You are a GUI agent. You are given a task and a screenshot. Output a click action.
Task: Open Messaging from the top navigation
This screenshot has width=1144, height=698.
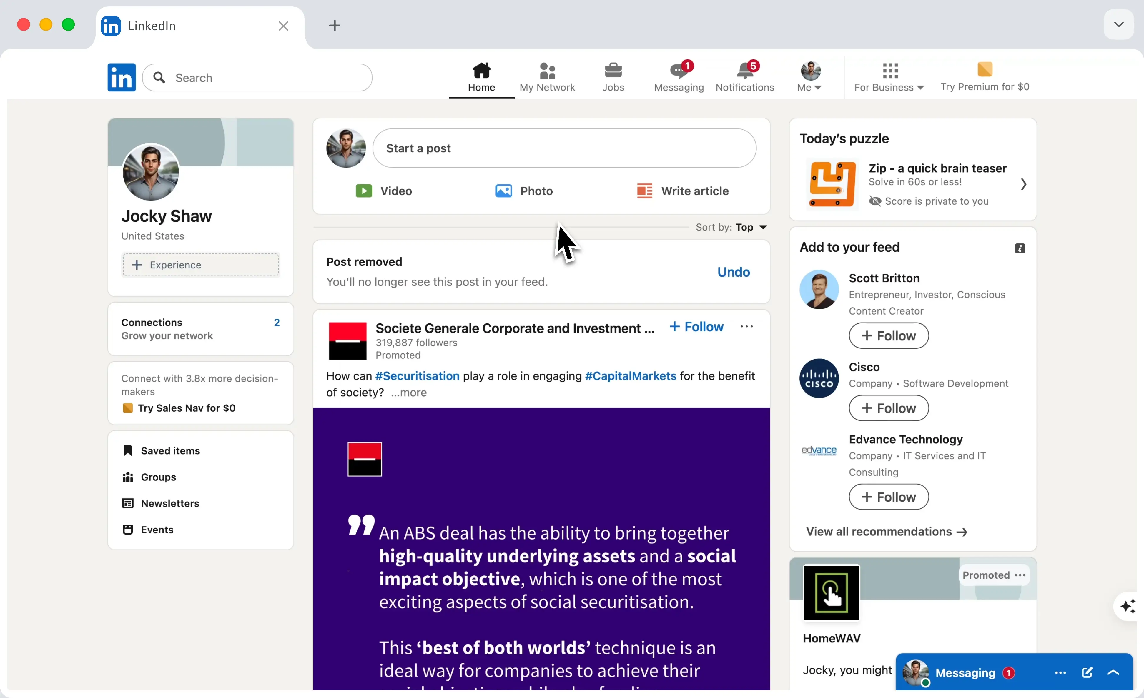[x=678, y=77]
